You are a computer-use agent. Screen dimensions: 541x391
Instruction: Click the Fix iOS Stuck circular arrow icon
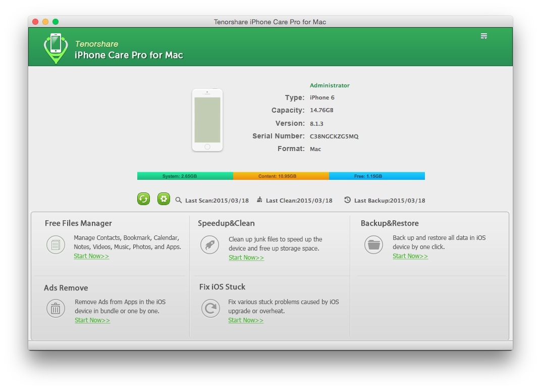(x=210, y=308)
